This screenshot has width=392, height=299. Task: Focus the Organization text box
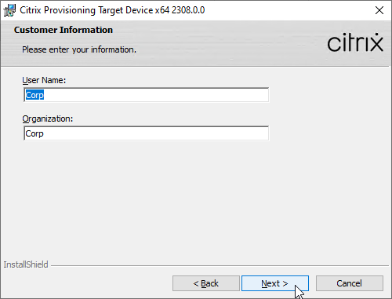click(146, 133)
